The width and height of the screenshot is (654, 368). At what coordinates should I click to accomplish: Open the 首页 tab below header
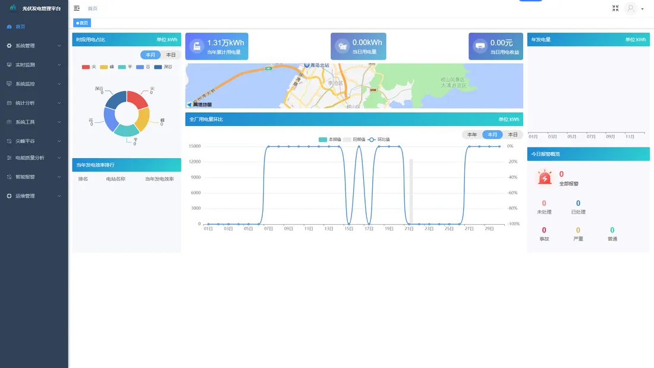(x=82, y=23)
